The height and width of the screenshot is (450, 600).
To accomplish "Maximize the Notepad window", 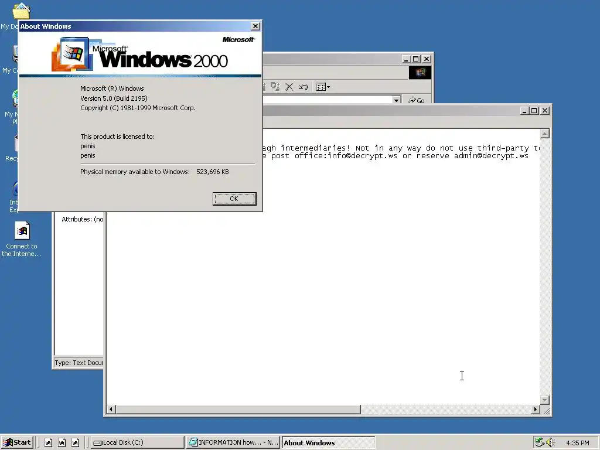I will (x=534, y=111).
